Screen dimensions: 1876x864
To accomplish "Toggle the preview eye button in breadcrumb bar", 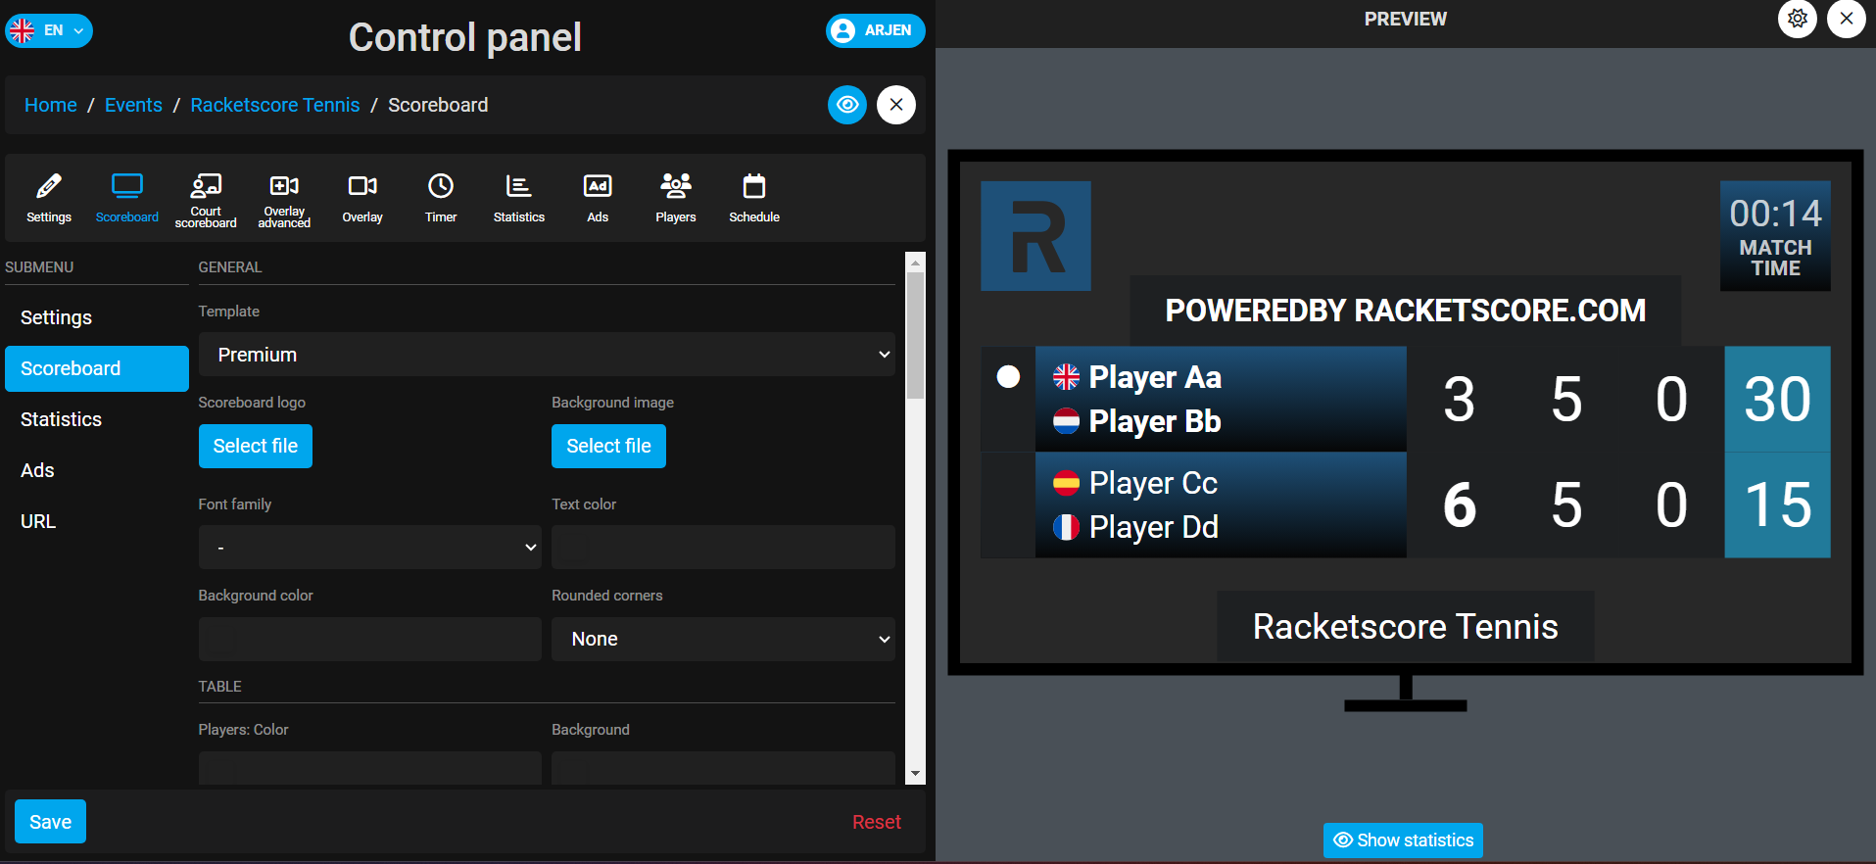I will [x=847, y=105].
